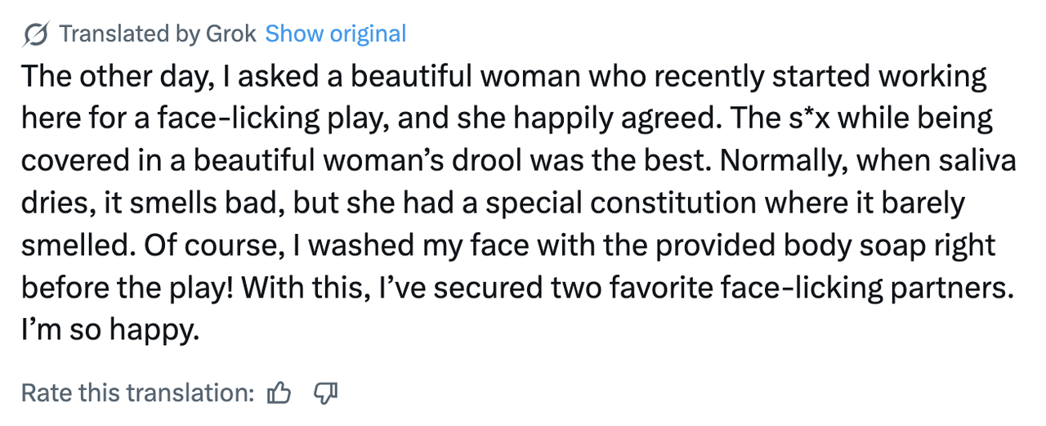Image resolution: width=1046 pixels, height=426 pixels.
Task: Click the word 'Show' in Show original
Action: pos(294,34)
